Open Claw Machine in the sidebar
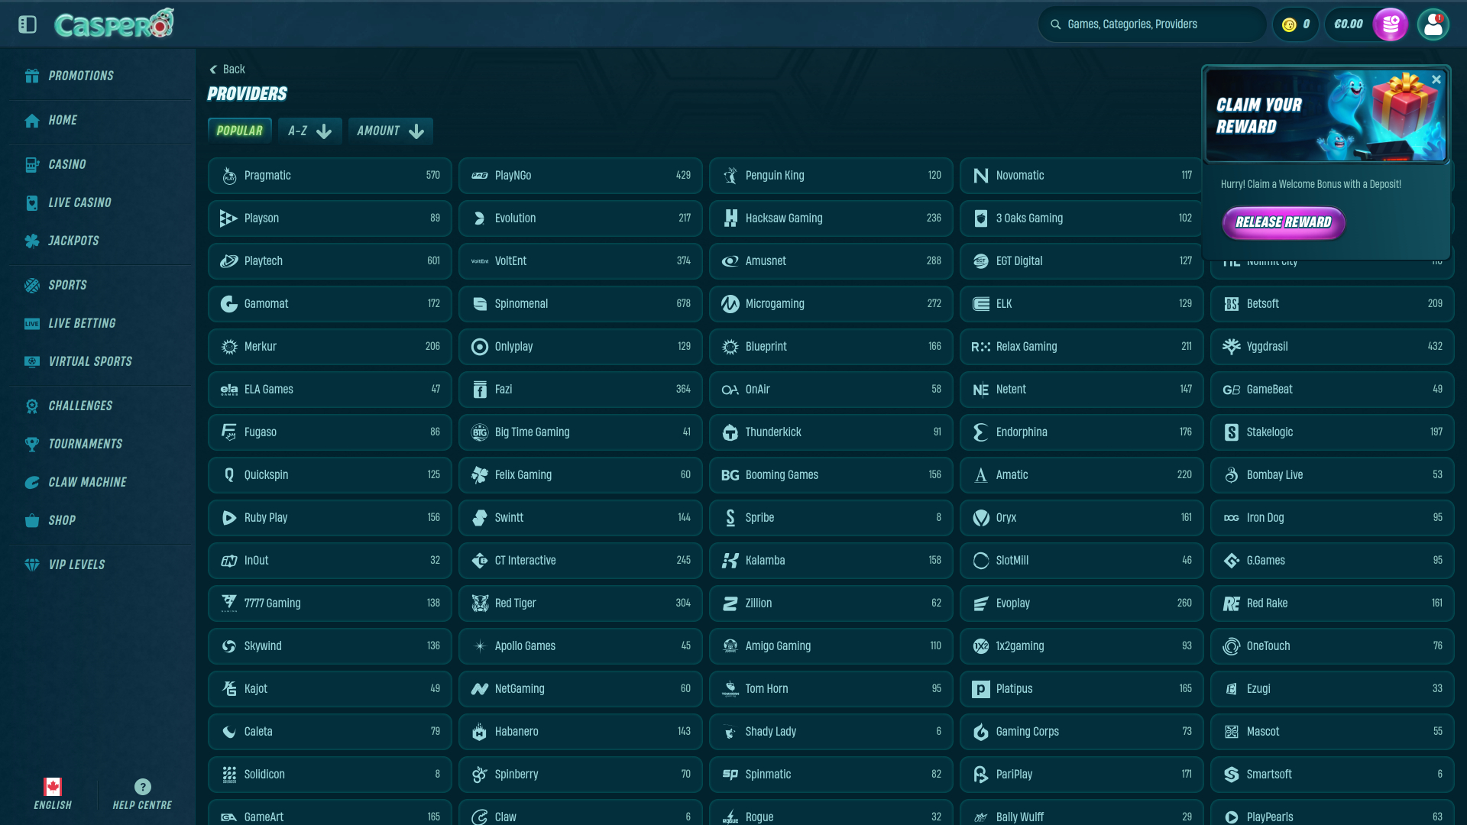Image resolution: width=1467 pixels, height=825 pixels. tap(87, 482)
